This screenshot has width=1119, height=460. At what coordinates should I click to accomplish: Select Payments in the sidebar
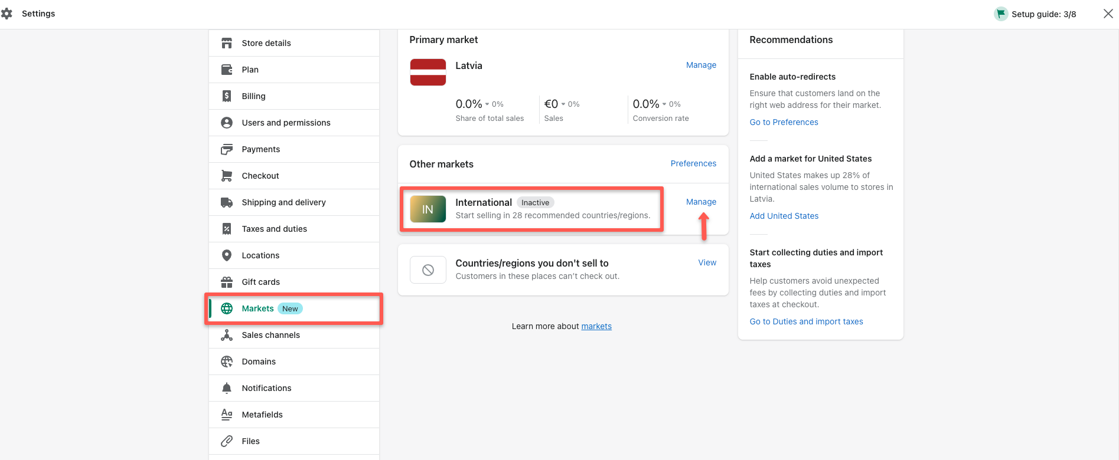[294, 149]
